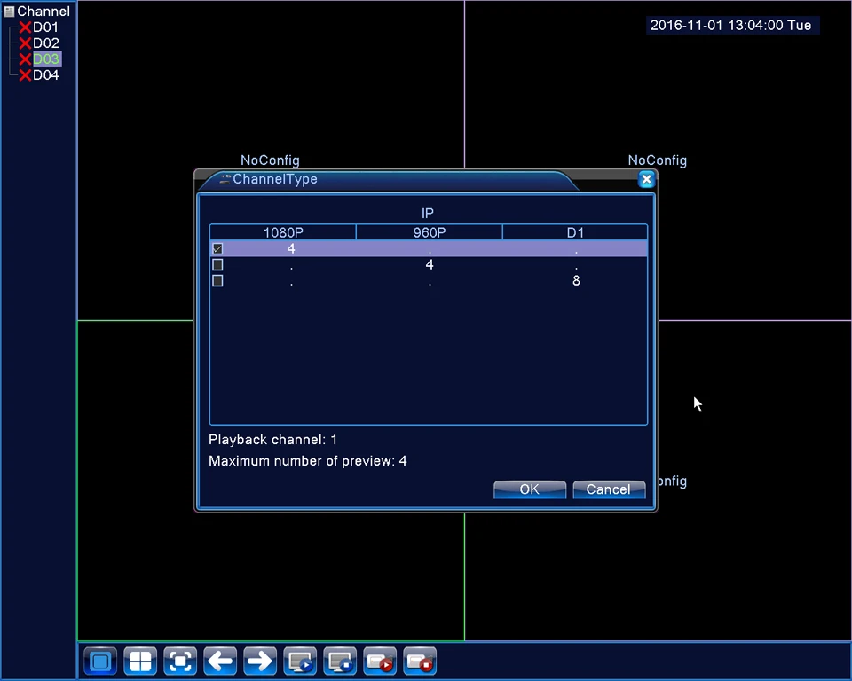Start monitor preview with blue play icon

tap(300, 661)
